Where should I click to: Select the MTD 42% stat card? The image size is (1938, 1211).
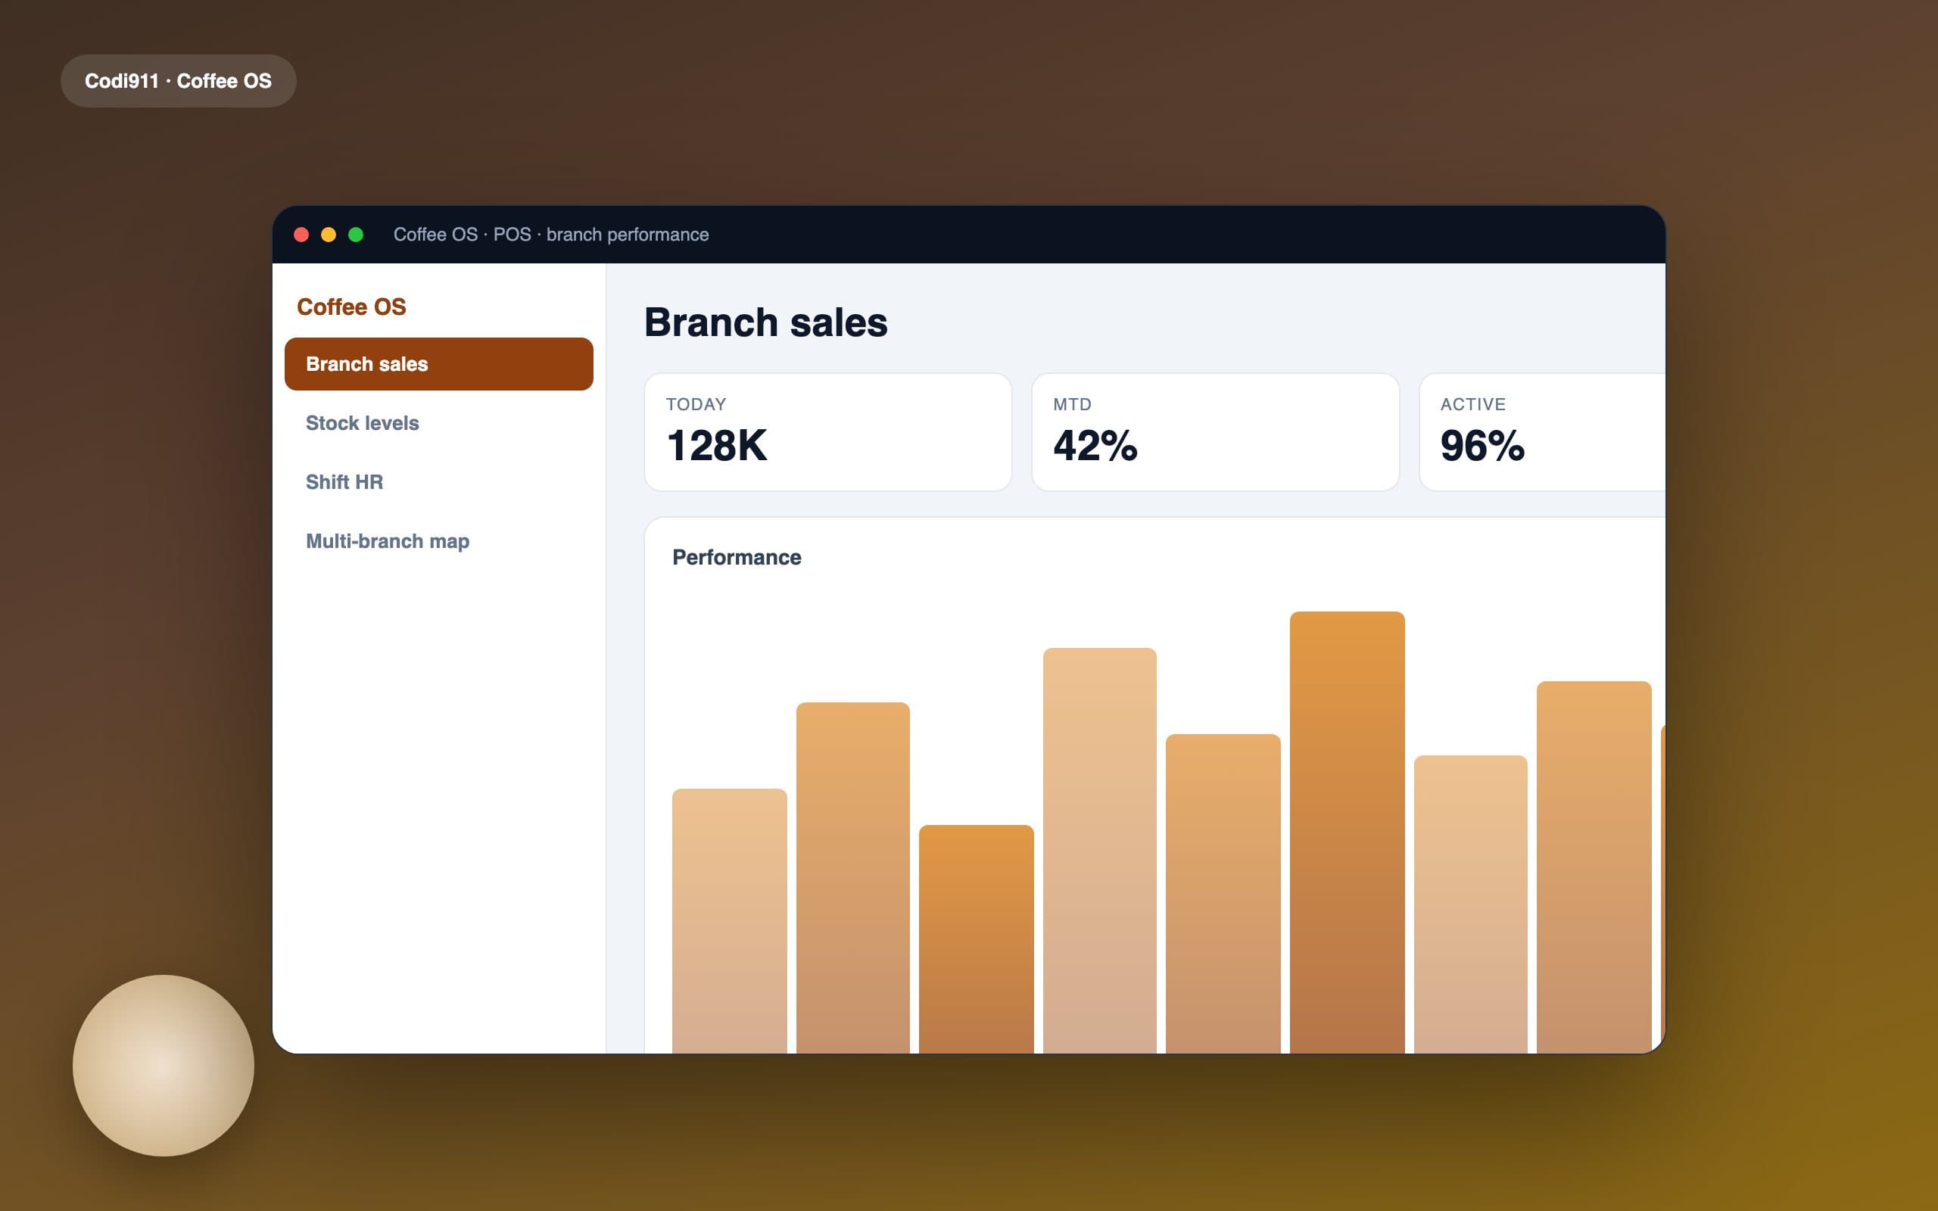(1216, 431)
